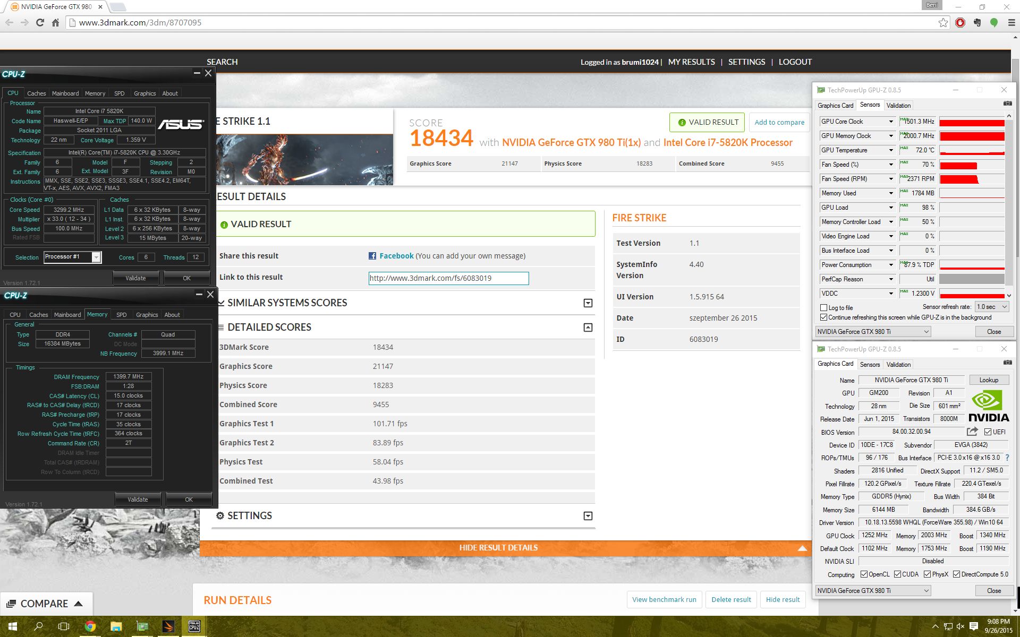Reload the browser page
This screenshot has width=1020, height=637.
click(x=40, y=22)
